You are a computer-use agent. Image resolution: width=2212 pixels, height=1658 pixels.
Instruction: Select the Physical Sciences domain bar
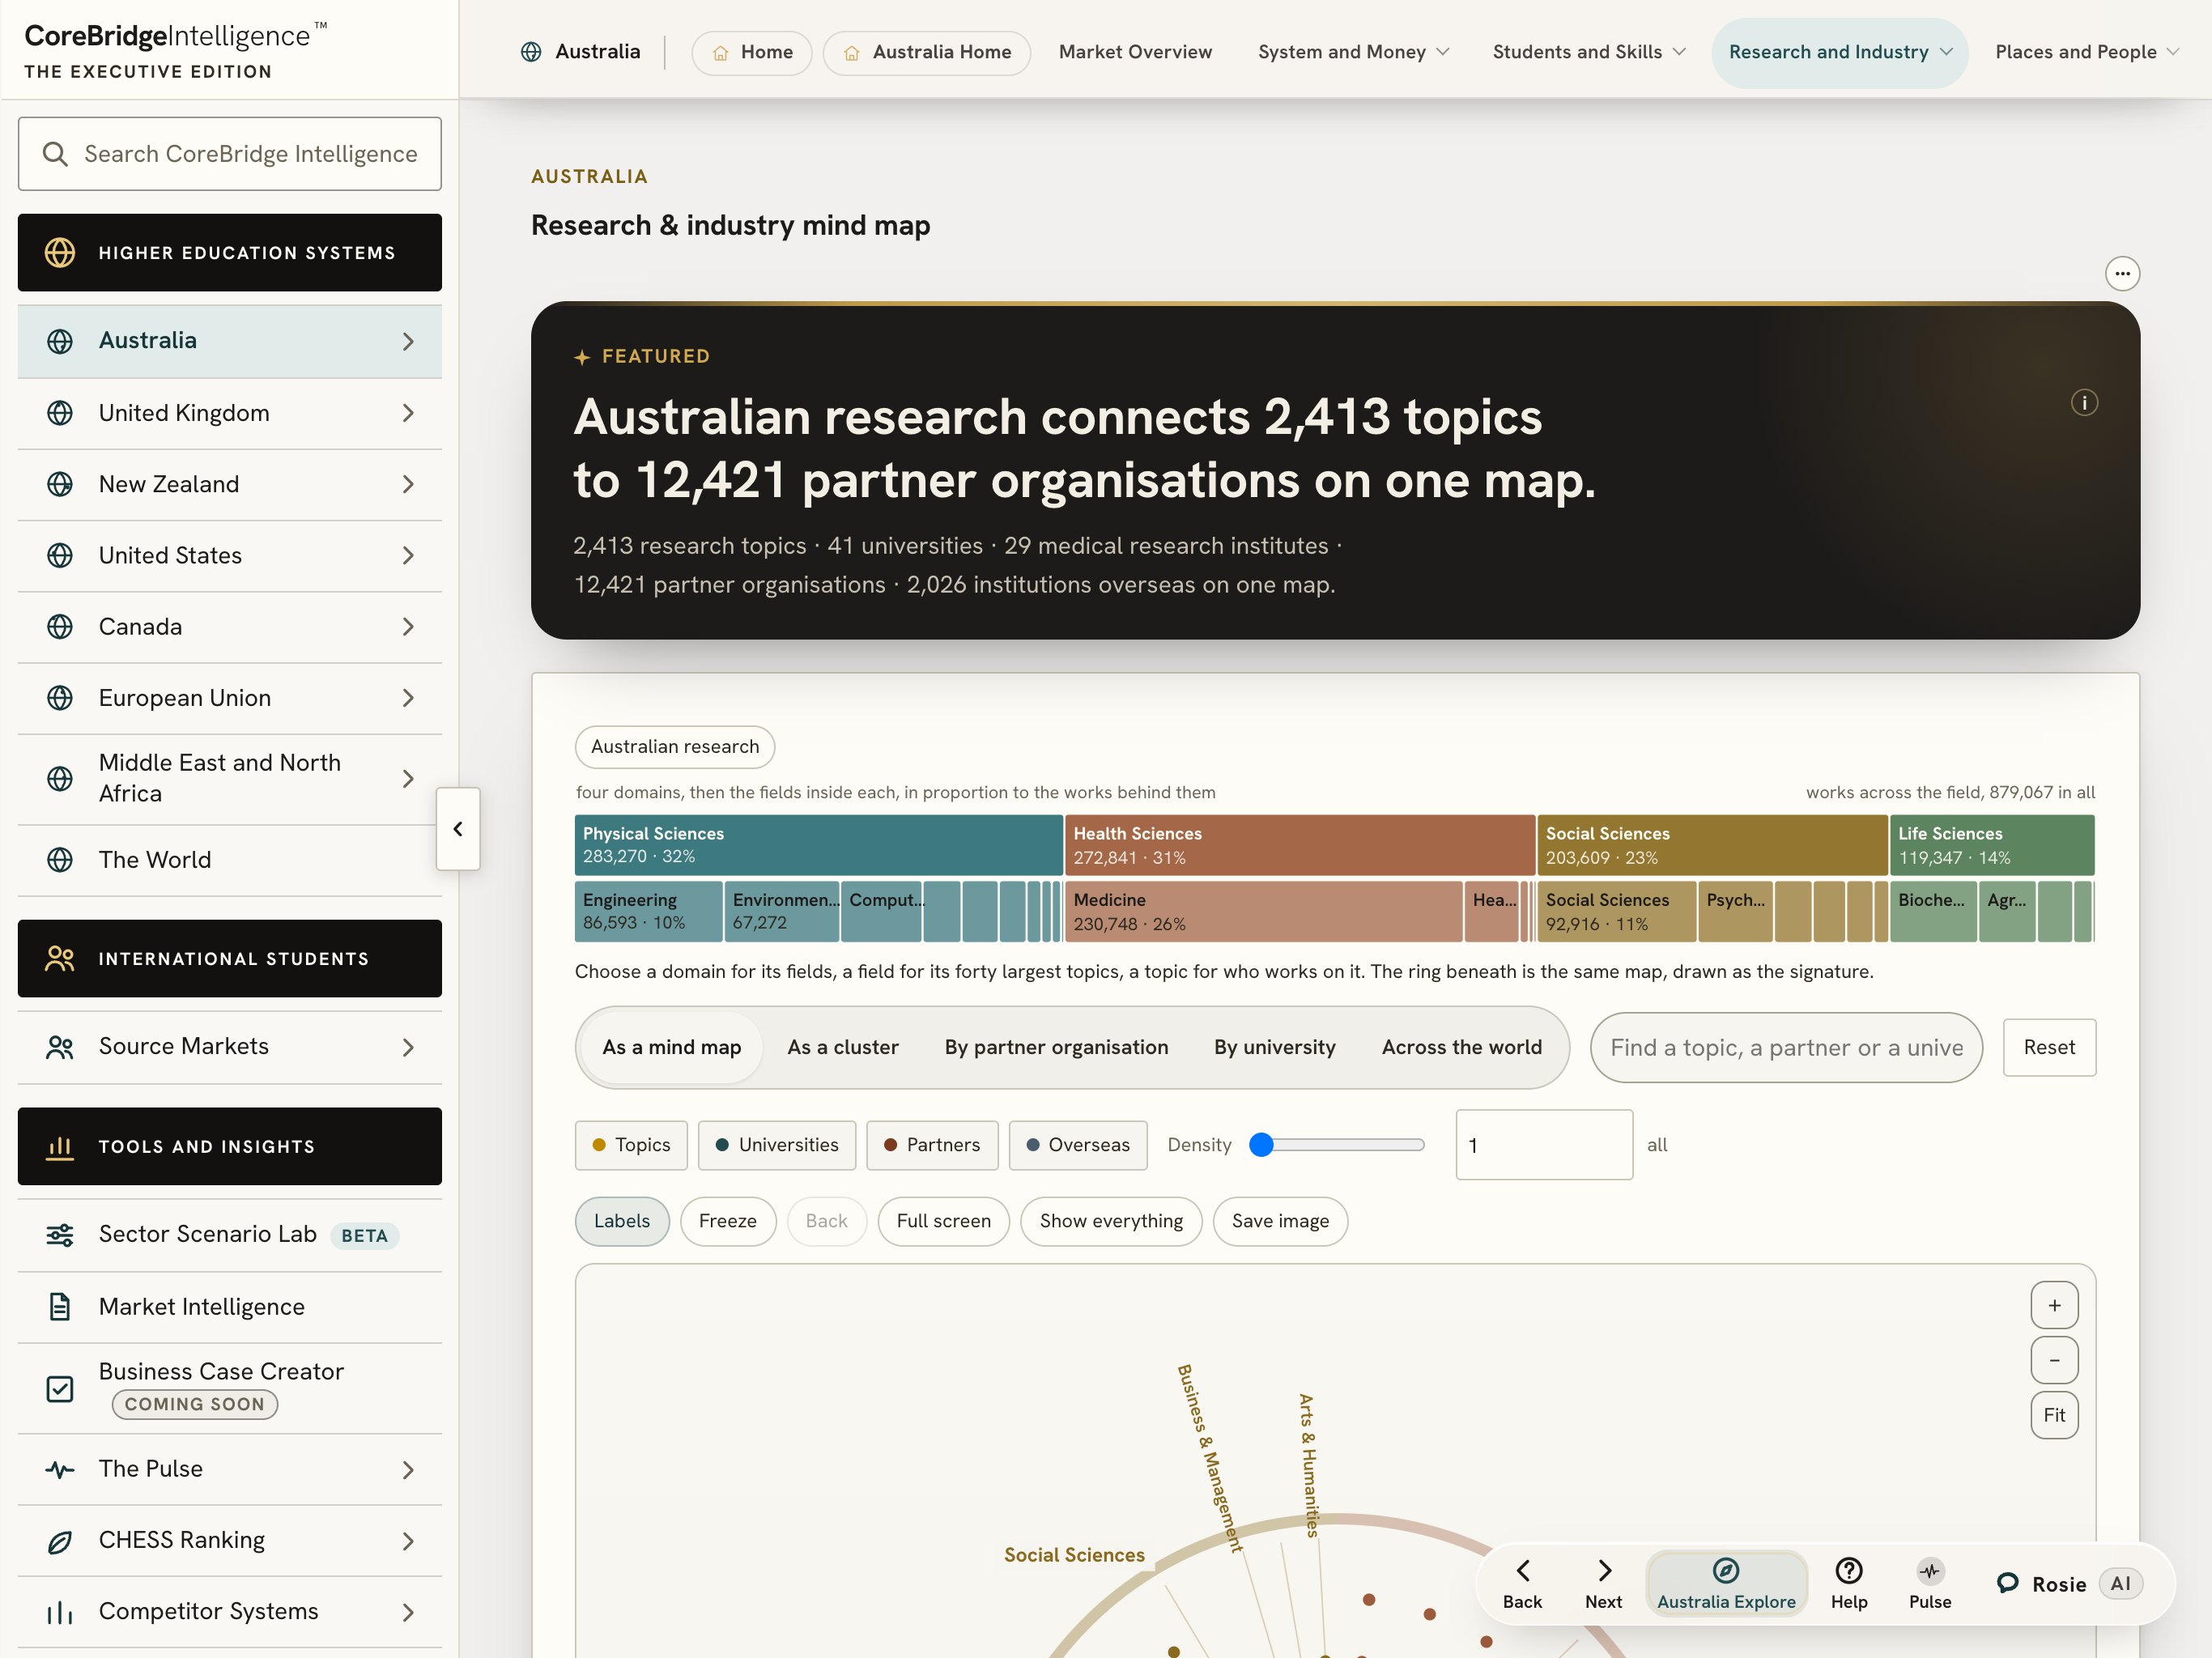coord(818,846)
